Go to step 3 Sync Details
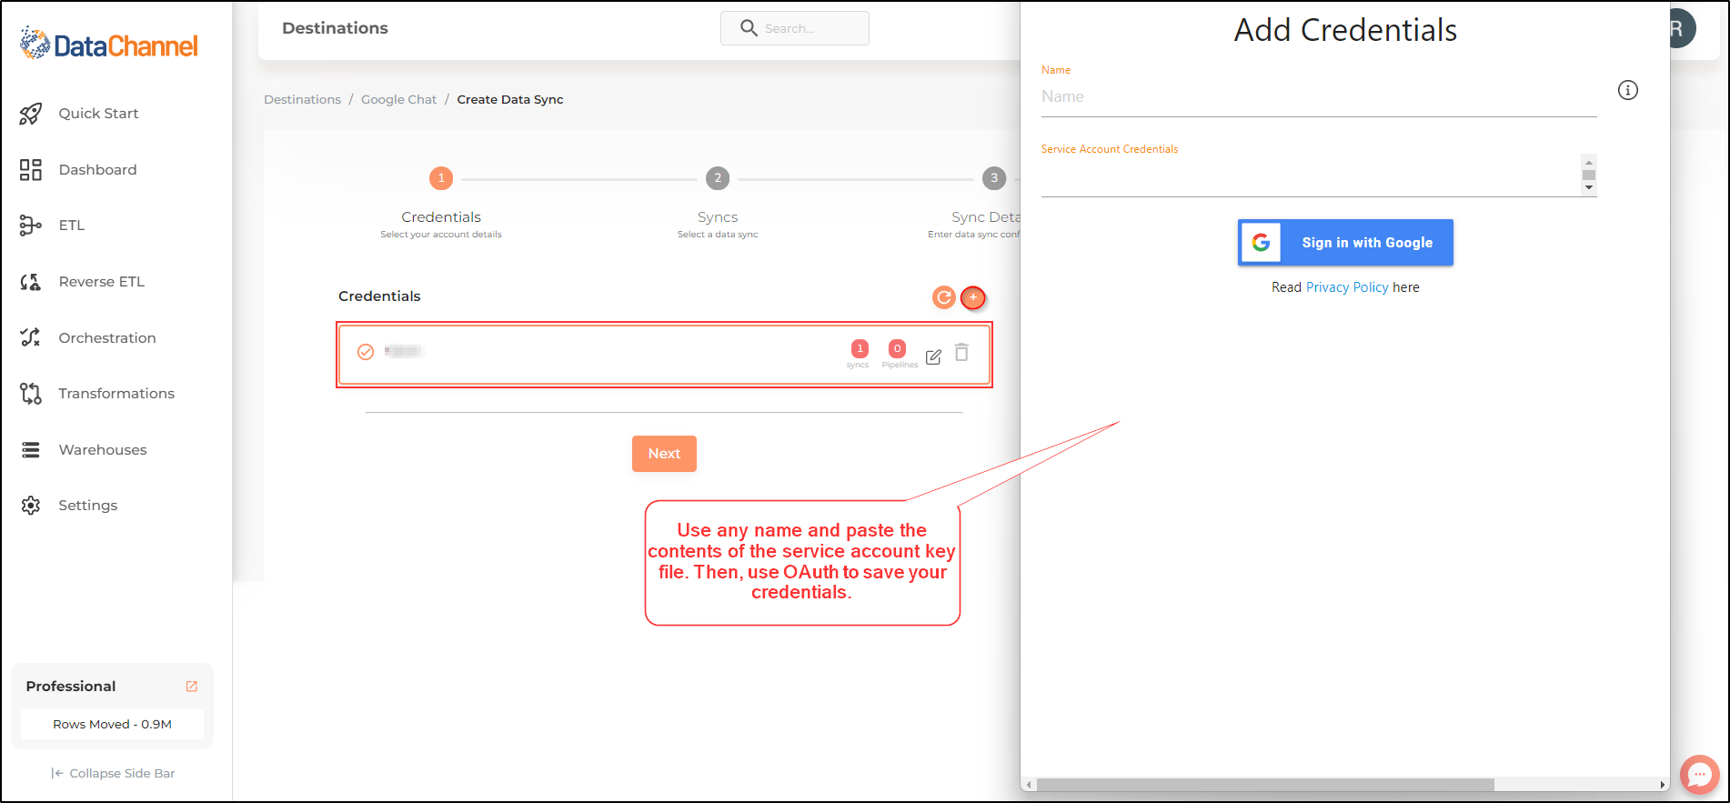This screenshot has height=803, width=1730. tap(994, 178)
